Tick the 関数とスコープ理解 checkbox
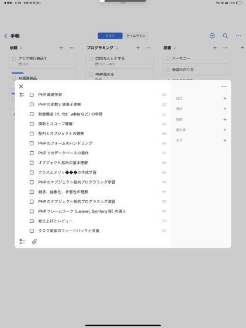Screen dimensions: 246x328 pos(32,124)
